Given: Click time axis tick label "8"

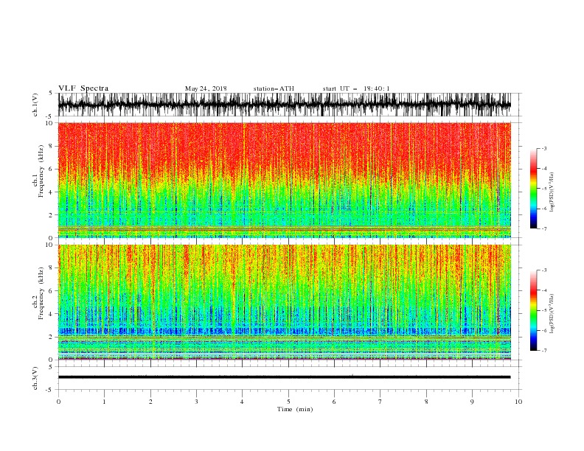Looking at the screenshot, I should click(426, 402).
